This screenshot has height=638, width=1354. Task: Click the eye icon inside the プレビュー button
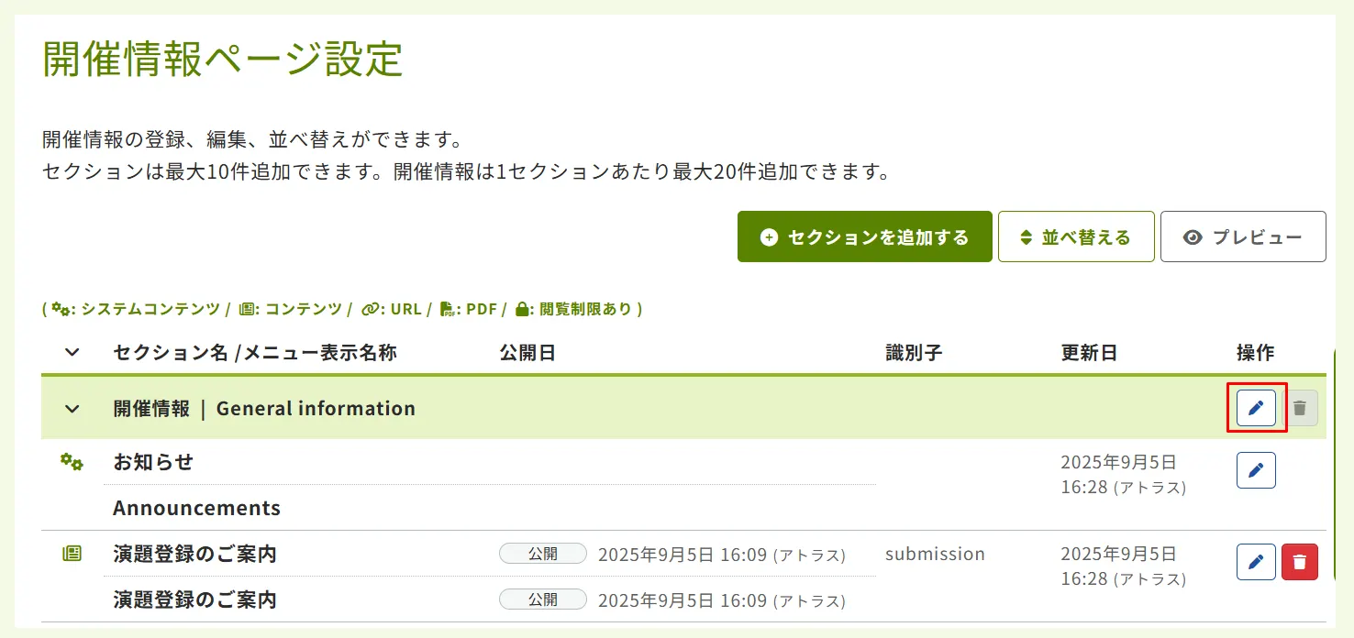(1193, 236)
